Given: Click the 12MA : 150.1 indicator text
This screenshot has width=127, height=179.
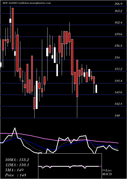Looking at the screenshot, I should pyautogui.click(x=17, y=165).
